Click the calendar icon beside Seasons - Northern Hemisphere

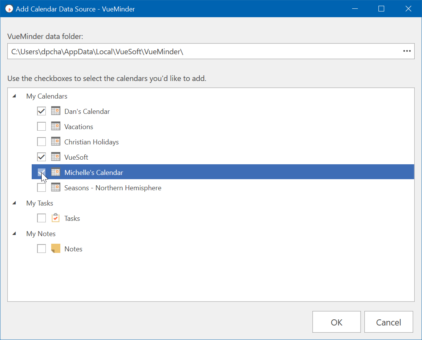point(56,187)
